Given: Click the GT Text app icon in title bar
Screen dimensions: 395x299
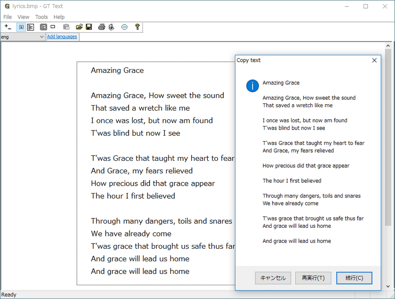Looking at the screenshot, I should (7, 6).
